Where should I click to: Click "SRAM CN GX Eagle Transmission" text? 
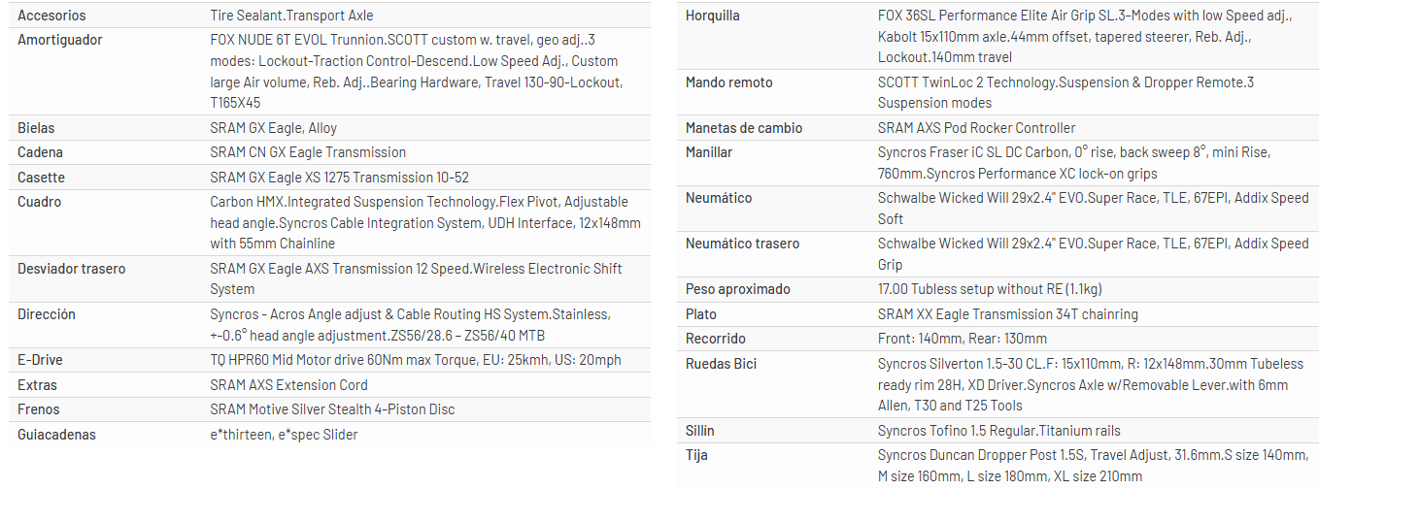(308, 152)
